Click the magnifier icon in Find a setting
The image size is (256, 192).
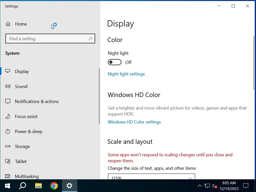click(90, 38)
